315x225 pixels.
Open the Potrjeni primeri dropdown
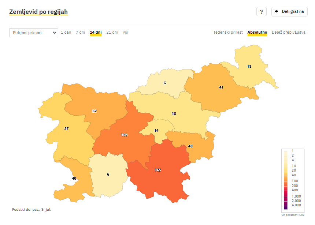click(x=34, y=33)
